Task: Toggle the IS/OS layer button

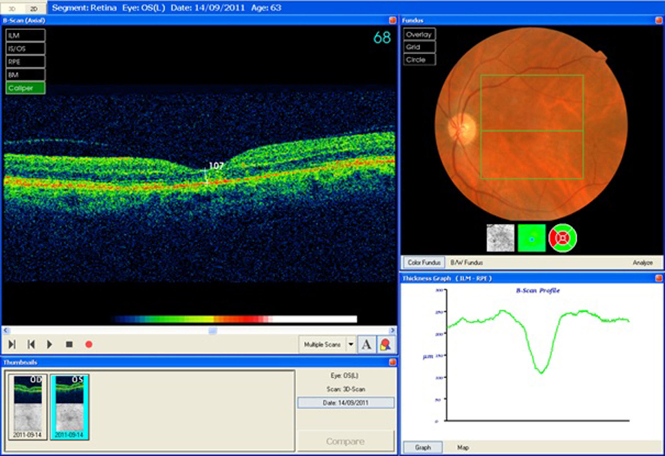Action: click(x=25, y=49)
